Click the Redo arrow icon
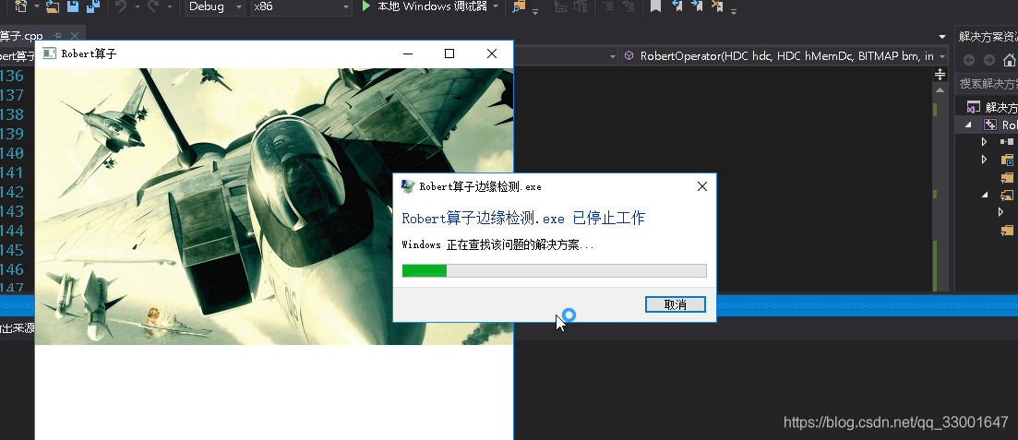The width and height of the screenshot is (1018, 440). [153, 6]
